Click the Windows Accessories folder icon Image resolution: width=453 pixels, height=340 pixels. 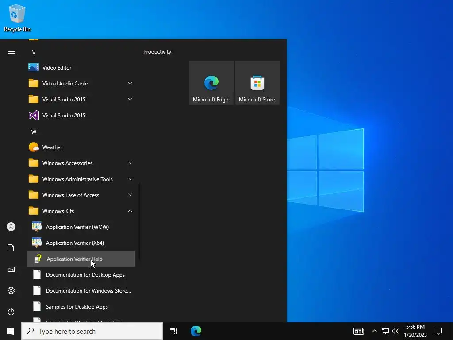pyautogui.click(x=34, y=163)
